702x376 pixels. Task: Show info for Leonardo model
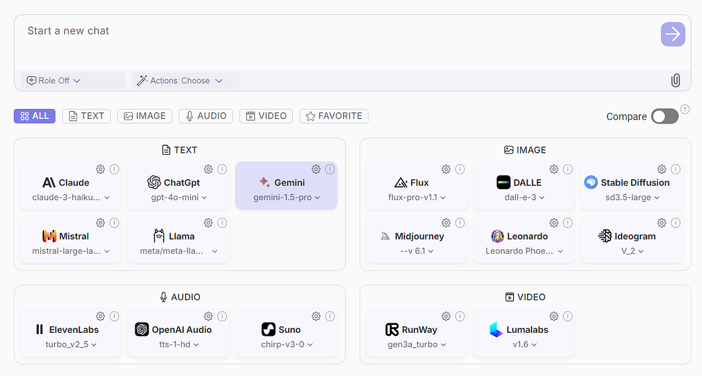568,223
